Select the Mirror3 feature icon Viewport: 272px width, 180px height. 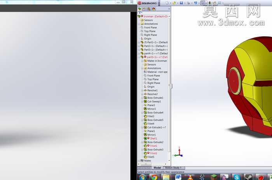[x=145, y=109]
